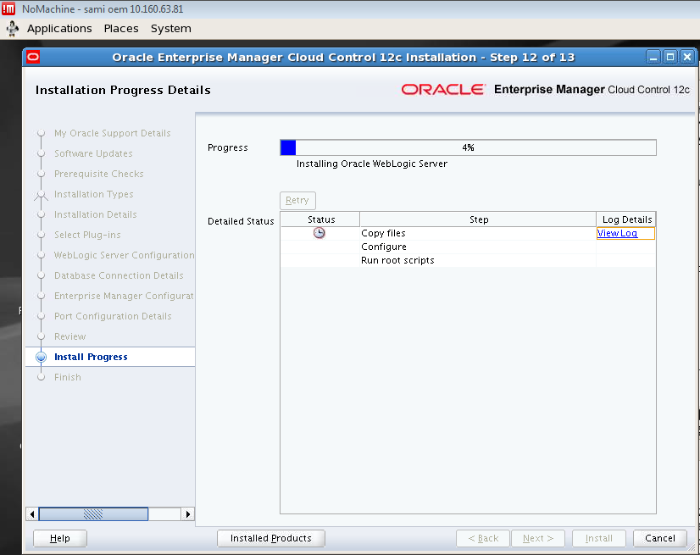Click the Finish step circle marker

click(x=41, y=377)
